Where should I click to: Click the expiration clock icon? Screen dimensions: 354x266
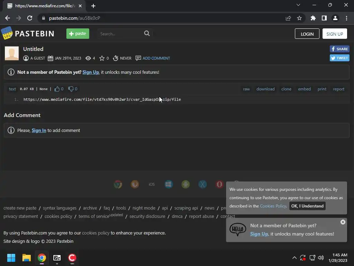tap(115, 58)
